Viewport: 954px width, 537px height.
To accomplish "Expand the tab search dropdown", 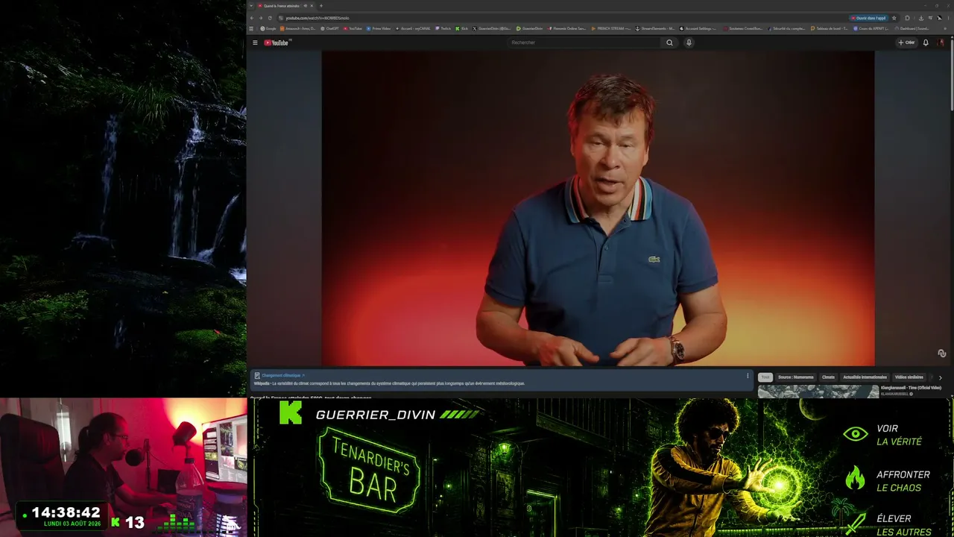I will coord(251,6).
